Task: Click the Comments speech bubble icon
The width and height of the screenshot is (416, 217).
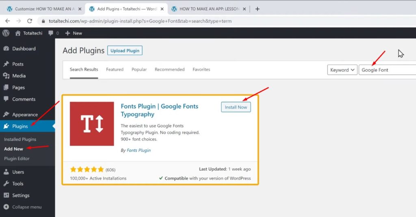Action: 6,99
